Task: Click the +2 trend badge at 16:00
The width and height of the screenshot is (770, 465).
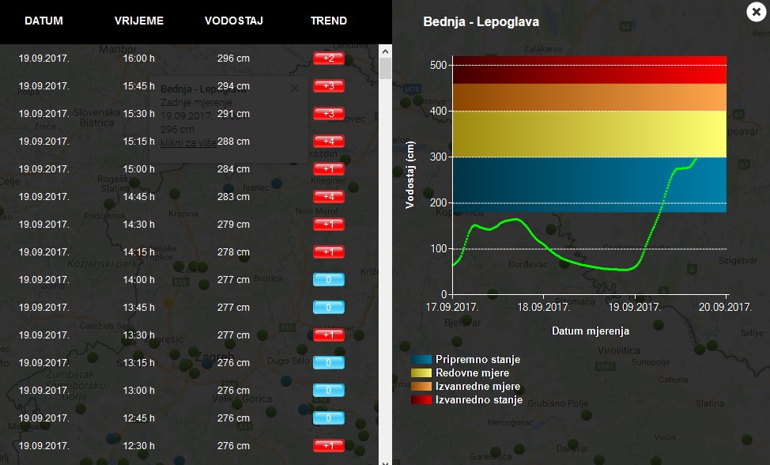Action: [x=329, y=59]
